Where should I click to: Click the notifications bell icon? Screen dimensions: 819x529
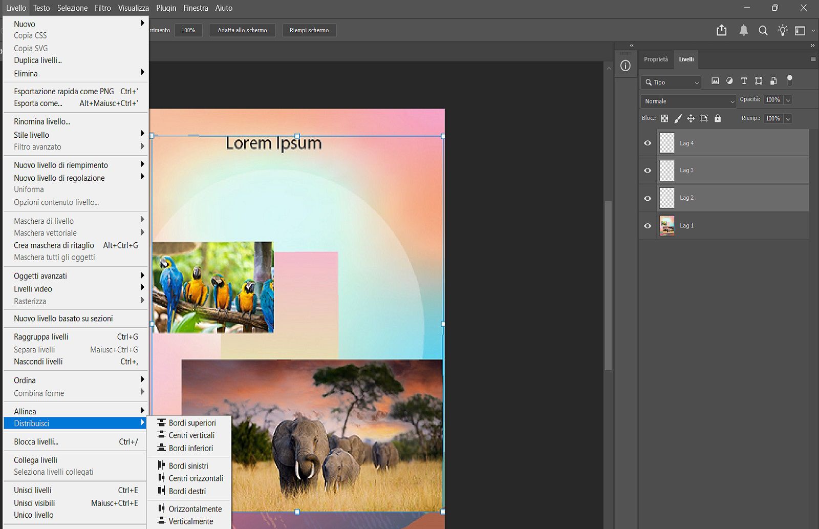coord(743,30)
